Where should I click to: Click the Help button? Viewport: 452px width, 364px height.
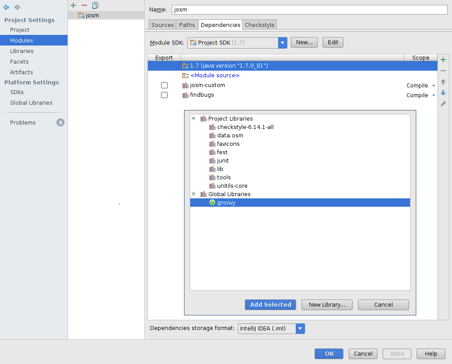pos(431,353)
